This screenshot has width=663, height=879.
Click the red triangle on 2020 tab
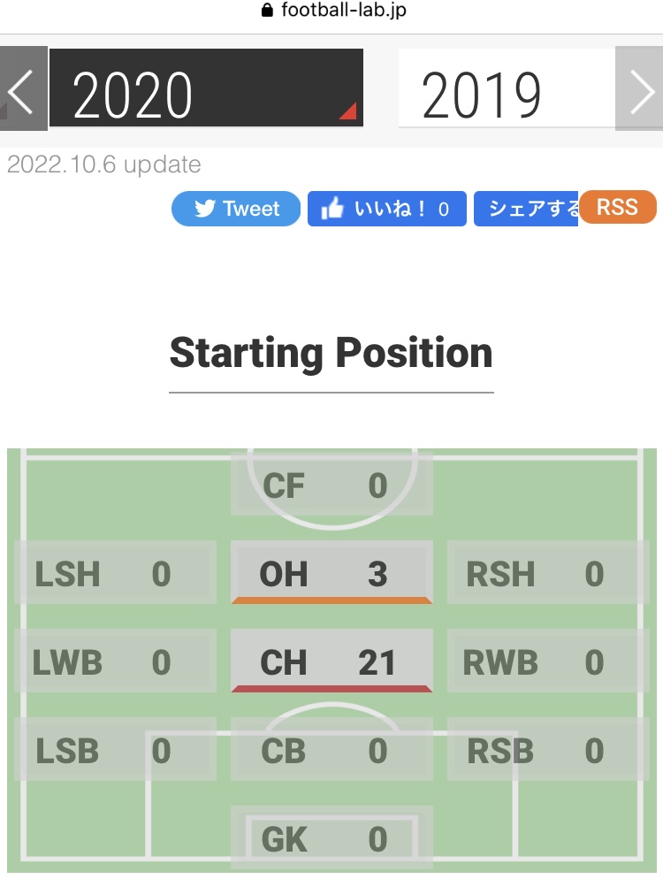[350, 111]
